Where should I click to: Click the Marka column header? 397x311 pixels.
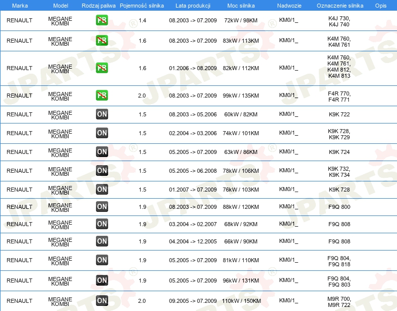20,6
